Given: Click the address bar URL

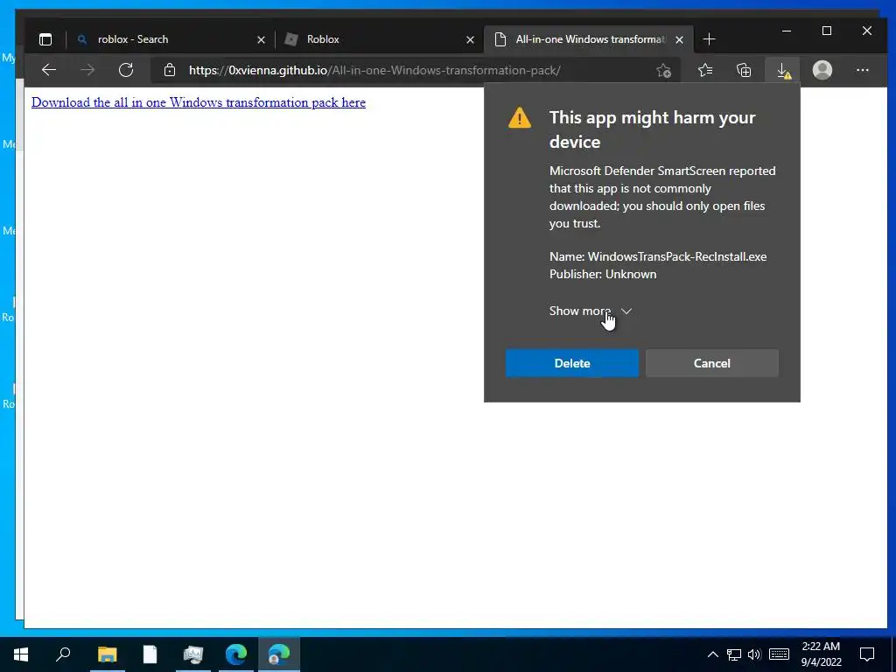Looking at the screenshot, I should click(x=374, y=70).
